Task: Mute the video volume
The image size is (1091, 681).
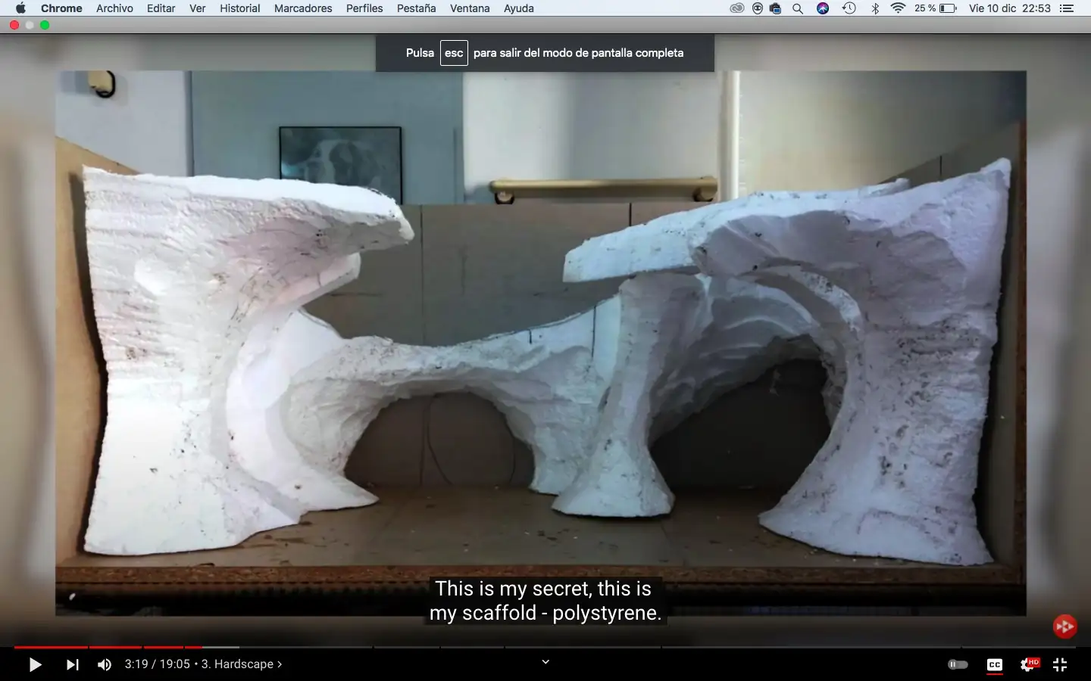Action: click(x=105, y=664)
